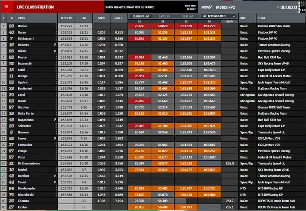Click the pit 'P' marker on Nagashima's row
This screenshot has width=306, height=211.
pos(55,120)
